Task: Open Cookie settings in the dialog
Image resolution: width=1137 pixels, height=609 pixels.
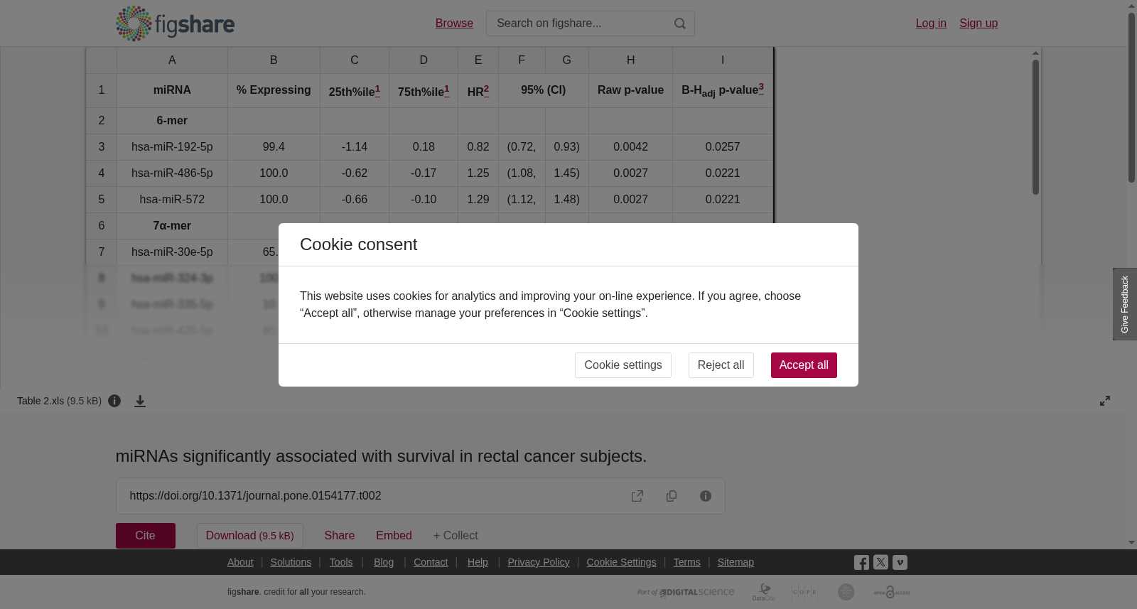Action: 623,365
